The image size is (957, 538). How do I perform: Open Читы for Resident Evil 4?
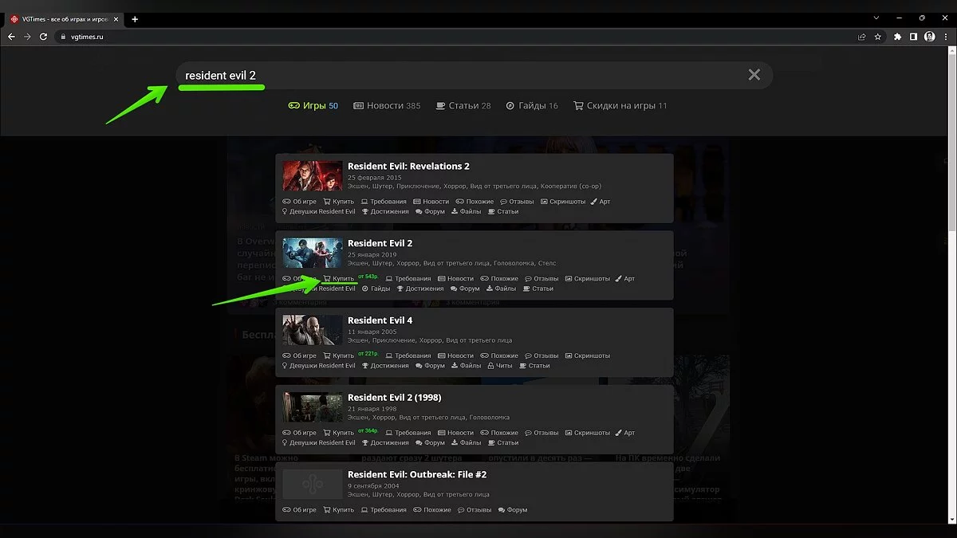pyautogui.click(x=500, y=366)
